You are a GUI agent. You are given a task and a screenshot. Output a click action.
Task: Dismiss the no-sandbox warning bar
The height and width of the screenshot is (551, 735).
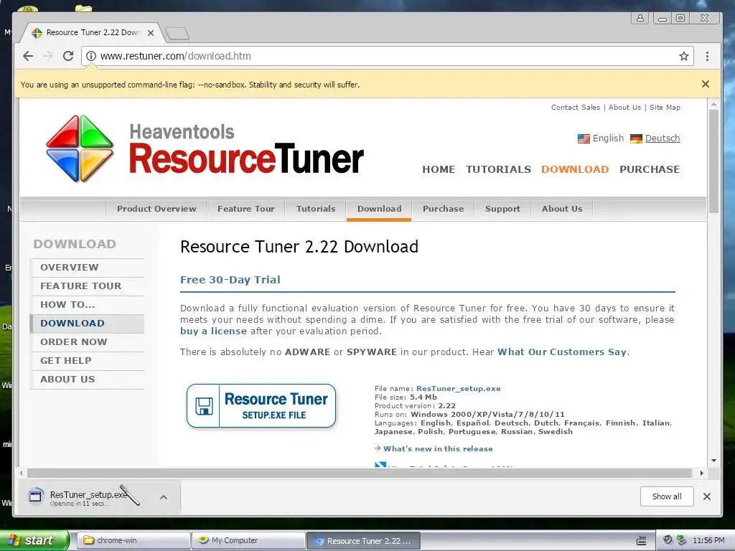tap(706, 84)
